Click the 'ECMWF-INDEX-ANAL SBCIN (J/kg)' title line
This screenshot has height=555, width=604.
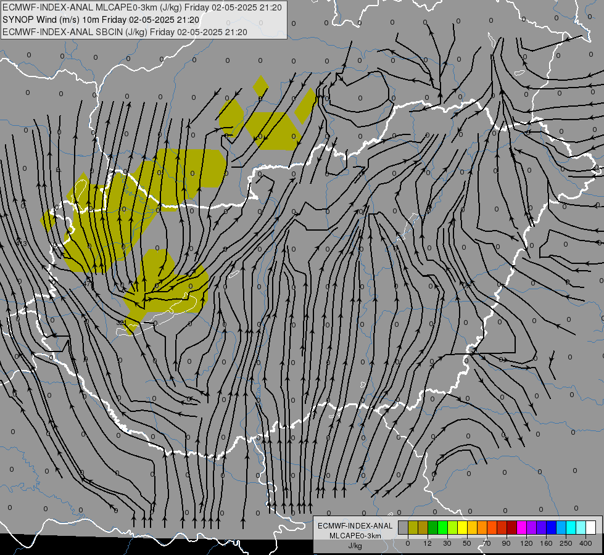click(x=125, y=32)
